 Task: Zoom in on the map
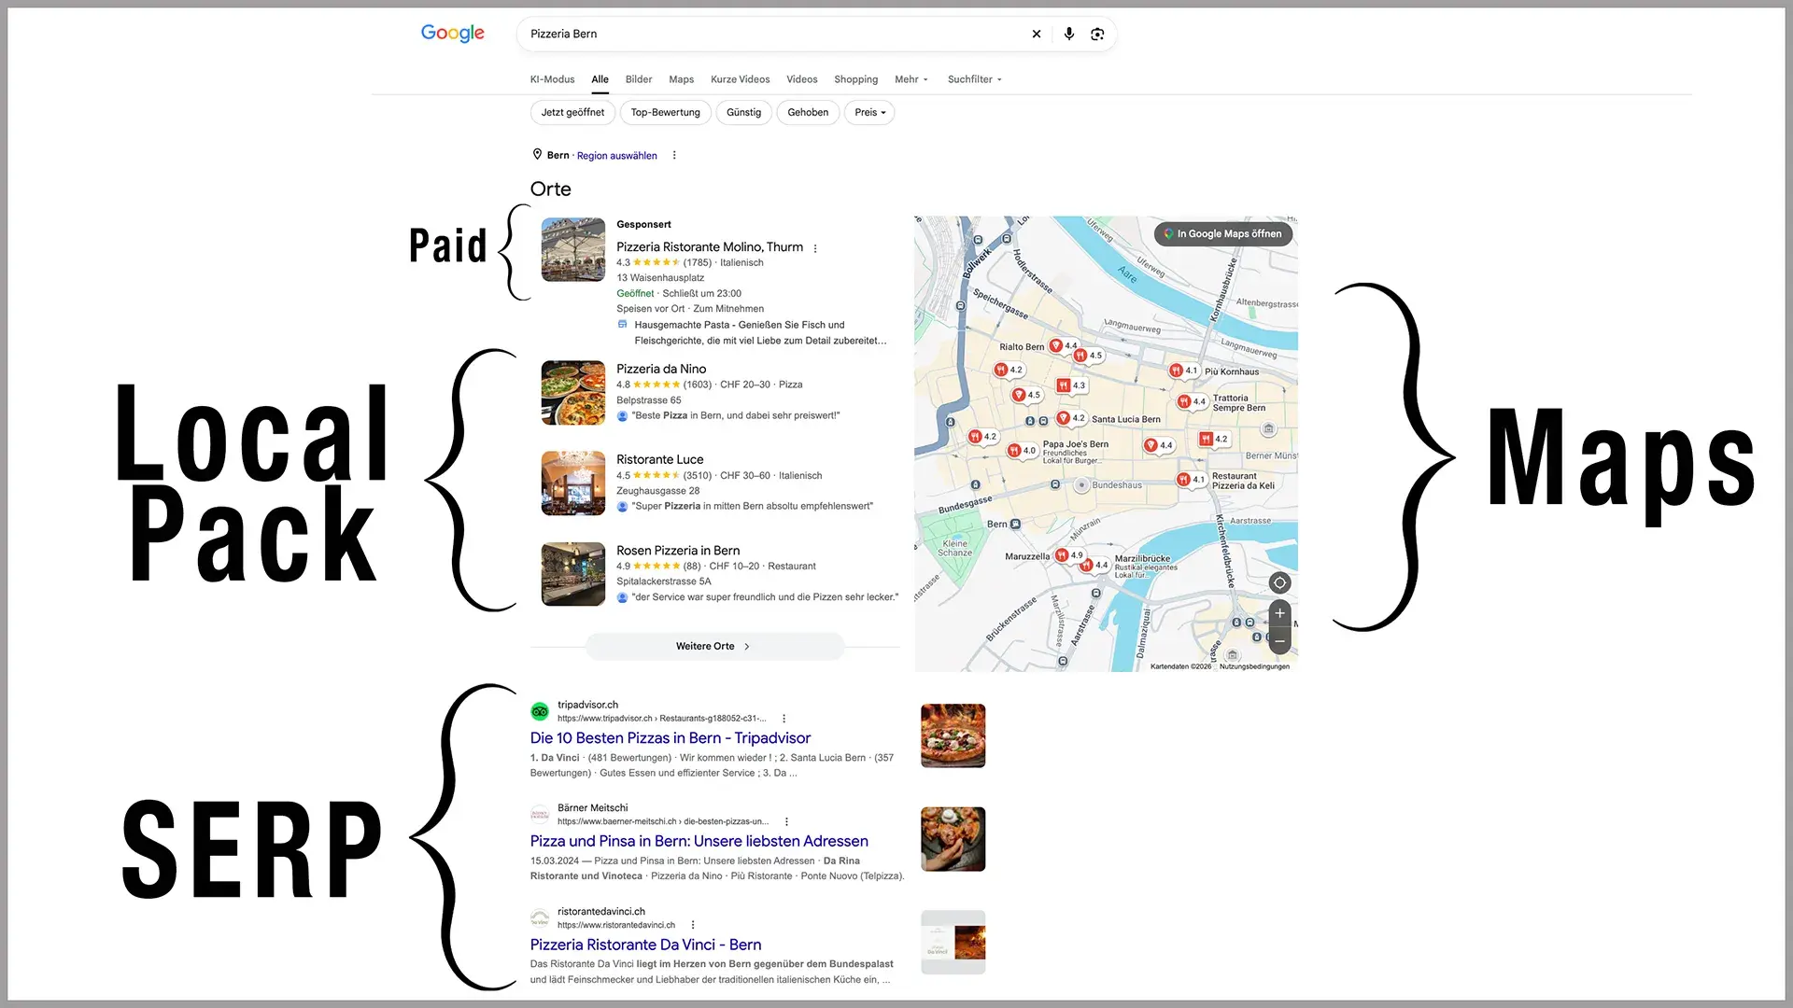click(1279, 613)
